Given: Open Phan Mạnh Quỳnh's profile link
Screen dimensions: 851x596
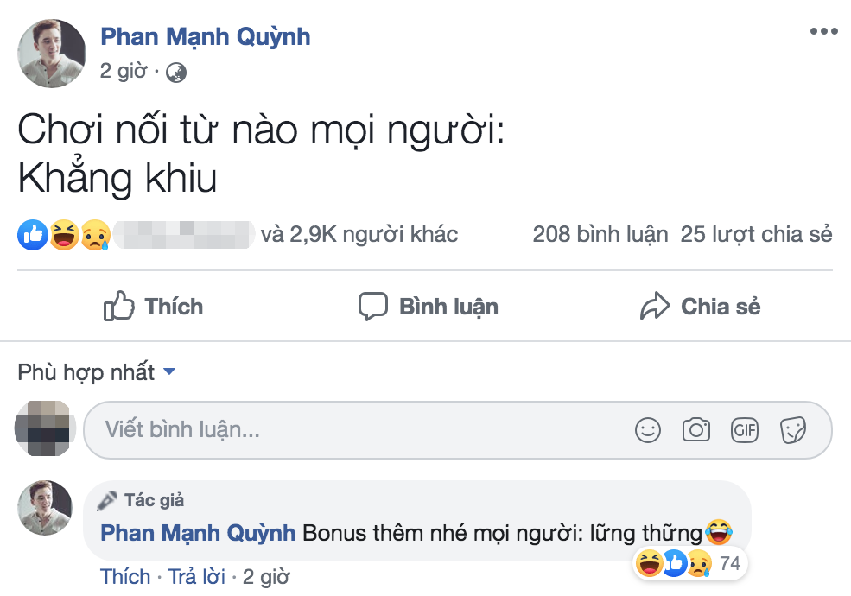Looking at the screenshot, I should click(204, 36).
